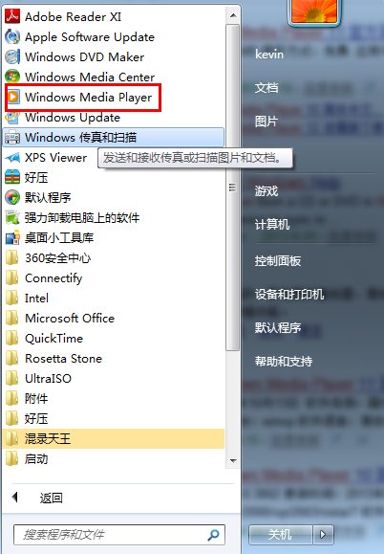This screenshot has height=554, width=384.
Task: Click the magnifier search icon
Action: click(213, 535)
